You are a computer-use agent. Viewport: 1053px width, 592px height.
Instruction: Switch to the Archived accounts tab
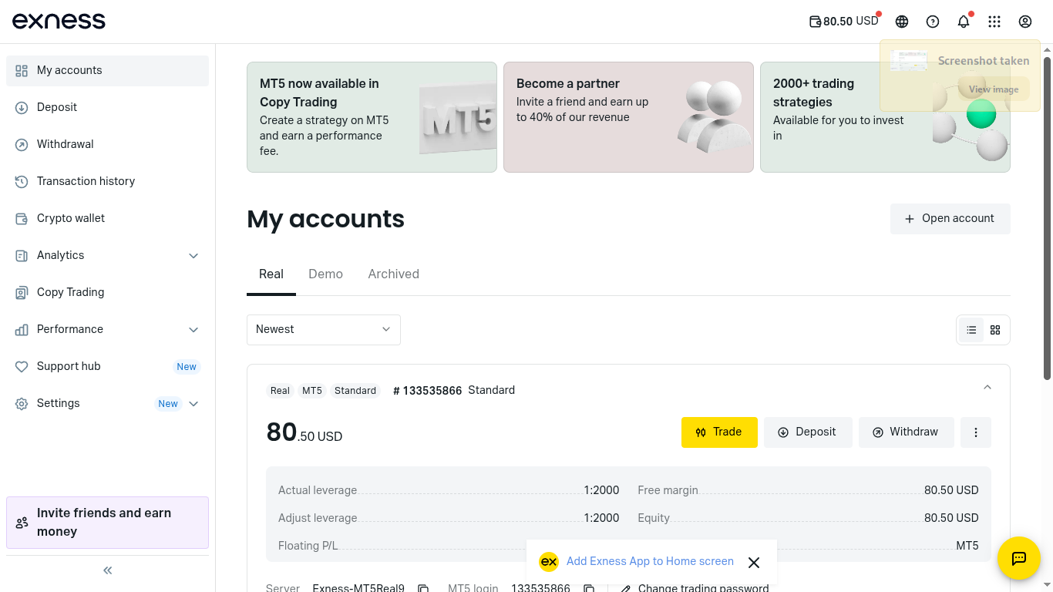tap(393, 274)
